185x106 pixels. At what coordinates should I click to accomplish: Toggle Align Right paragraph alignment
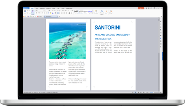click(61, 13)
